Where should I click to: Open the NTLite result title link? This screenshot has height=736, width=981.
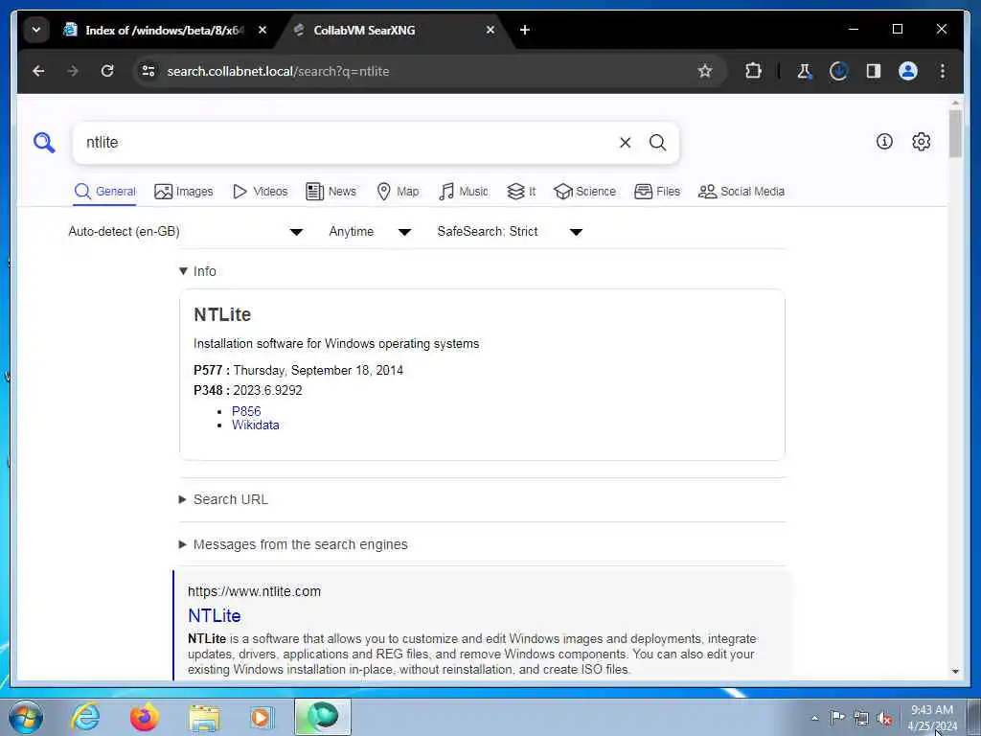point(215,616)
